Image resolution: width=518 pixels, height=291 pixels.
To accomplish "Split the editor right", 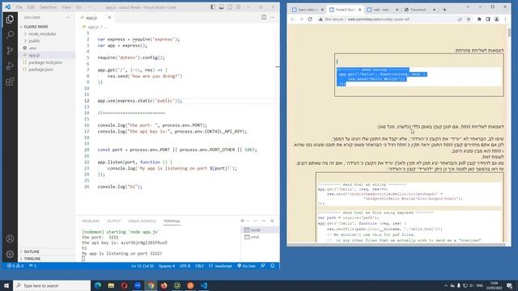I will pos(264,18).
